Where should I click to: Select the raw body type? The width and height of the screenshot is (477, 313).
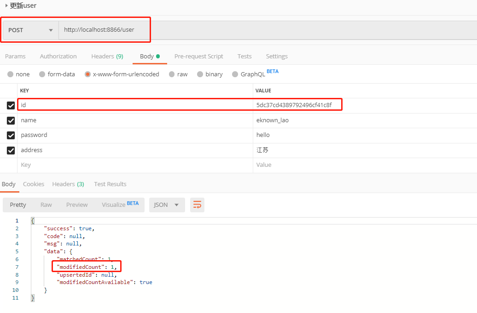(172, 74)
